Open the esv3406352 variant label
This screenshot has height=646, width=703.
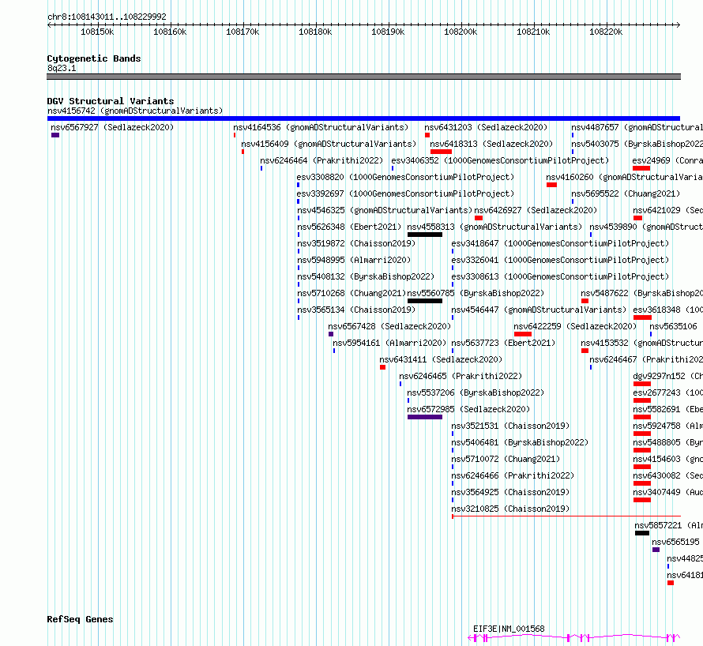(500, 160)
